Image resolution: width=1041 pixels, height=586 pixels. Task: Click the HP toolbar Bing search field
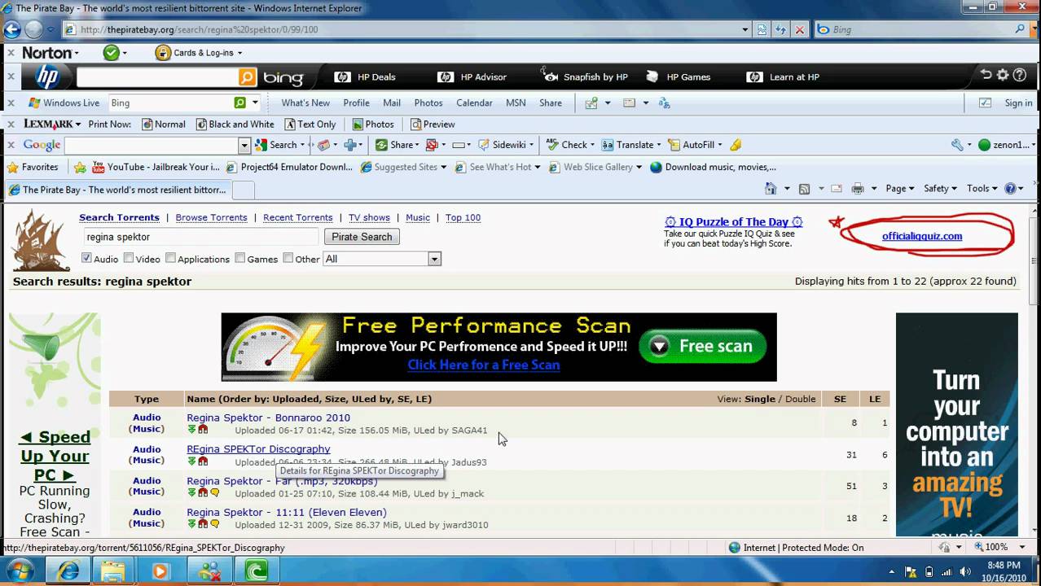pyautogui.click(x=157, y=77)
